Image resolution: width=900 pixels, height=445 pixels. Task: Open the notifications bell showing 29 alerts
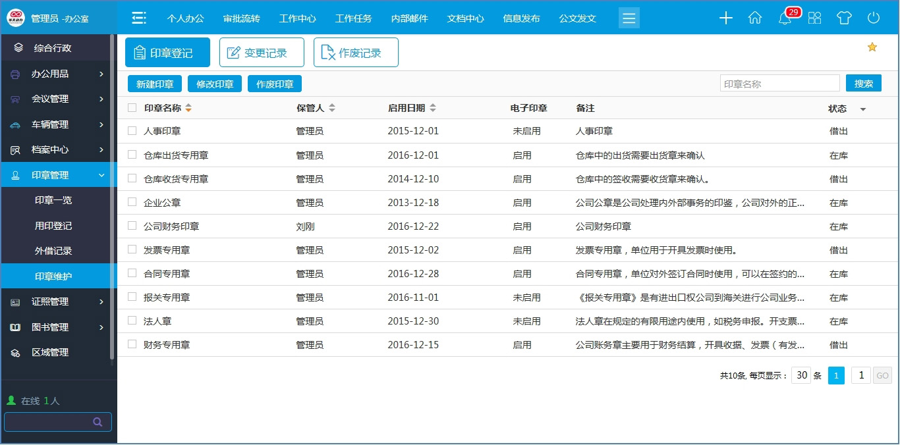[785, 18]
